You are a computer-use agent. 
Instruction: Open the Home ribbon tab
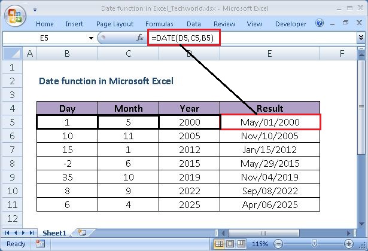[45, 24]
